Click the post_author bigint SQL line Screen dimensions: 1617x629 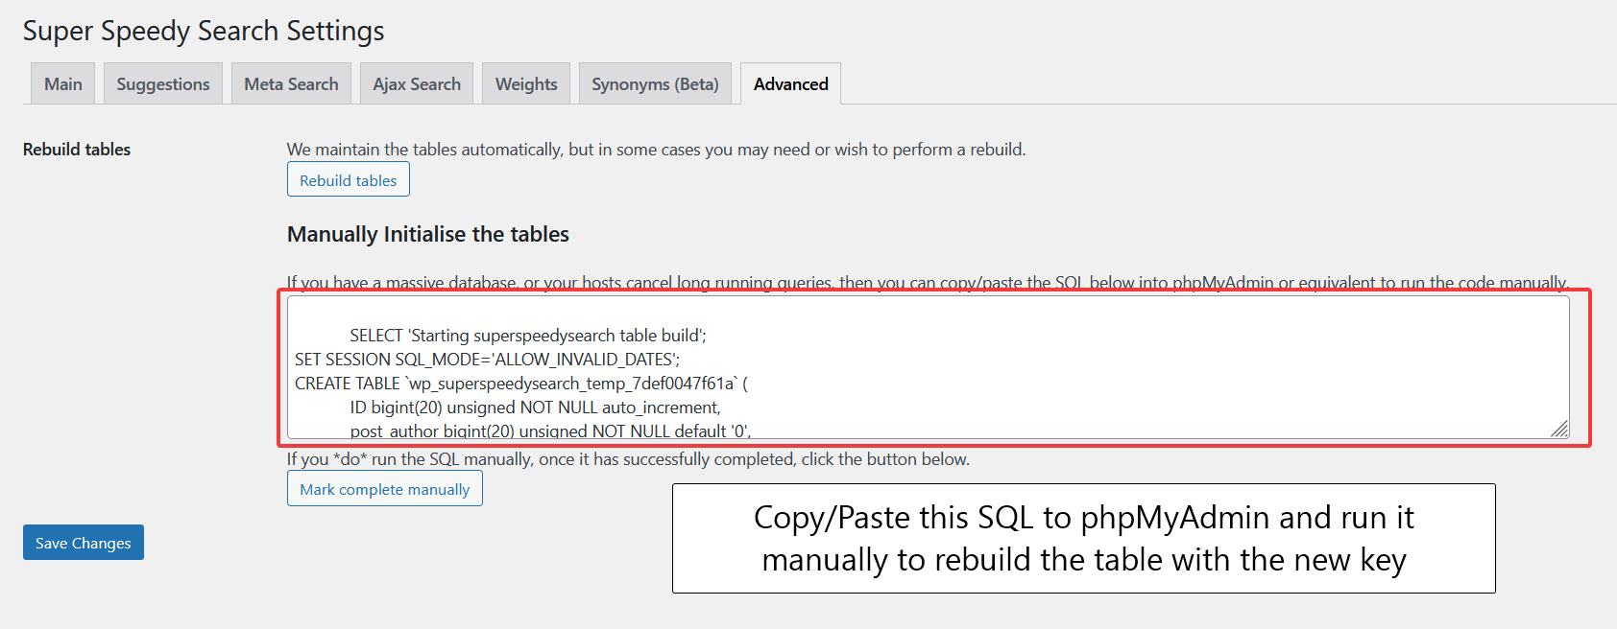point(550,431)
